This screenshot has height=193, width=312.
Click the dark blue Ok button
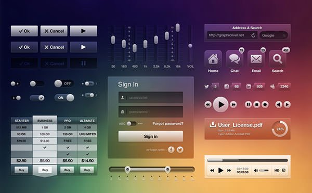[24, 47]
